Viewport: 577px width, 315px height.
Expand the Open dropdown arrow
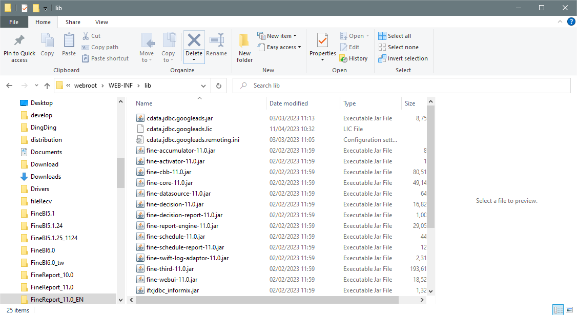[367, 36]
